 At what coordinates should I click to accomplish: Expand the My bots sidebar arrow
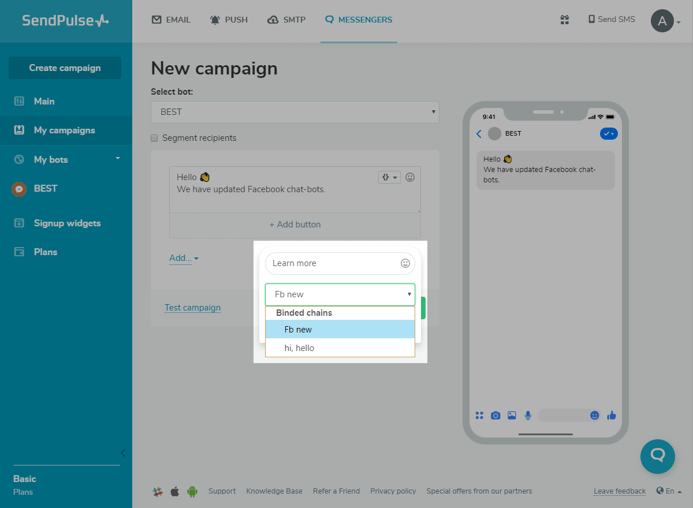point(118,158)
